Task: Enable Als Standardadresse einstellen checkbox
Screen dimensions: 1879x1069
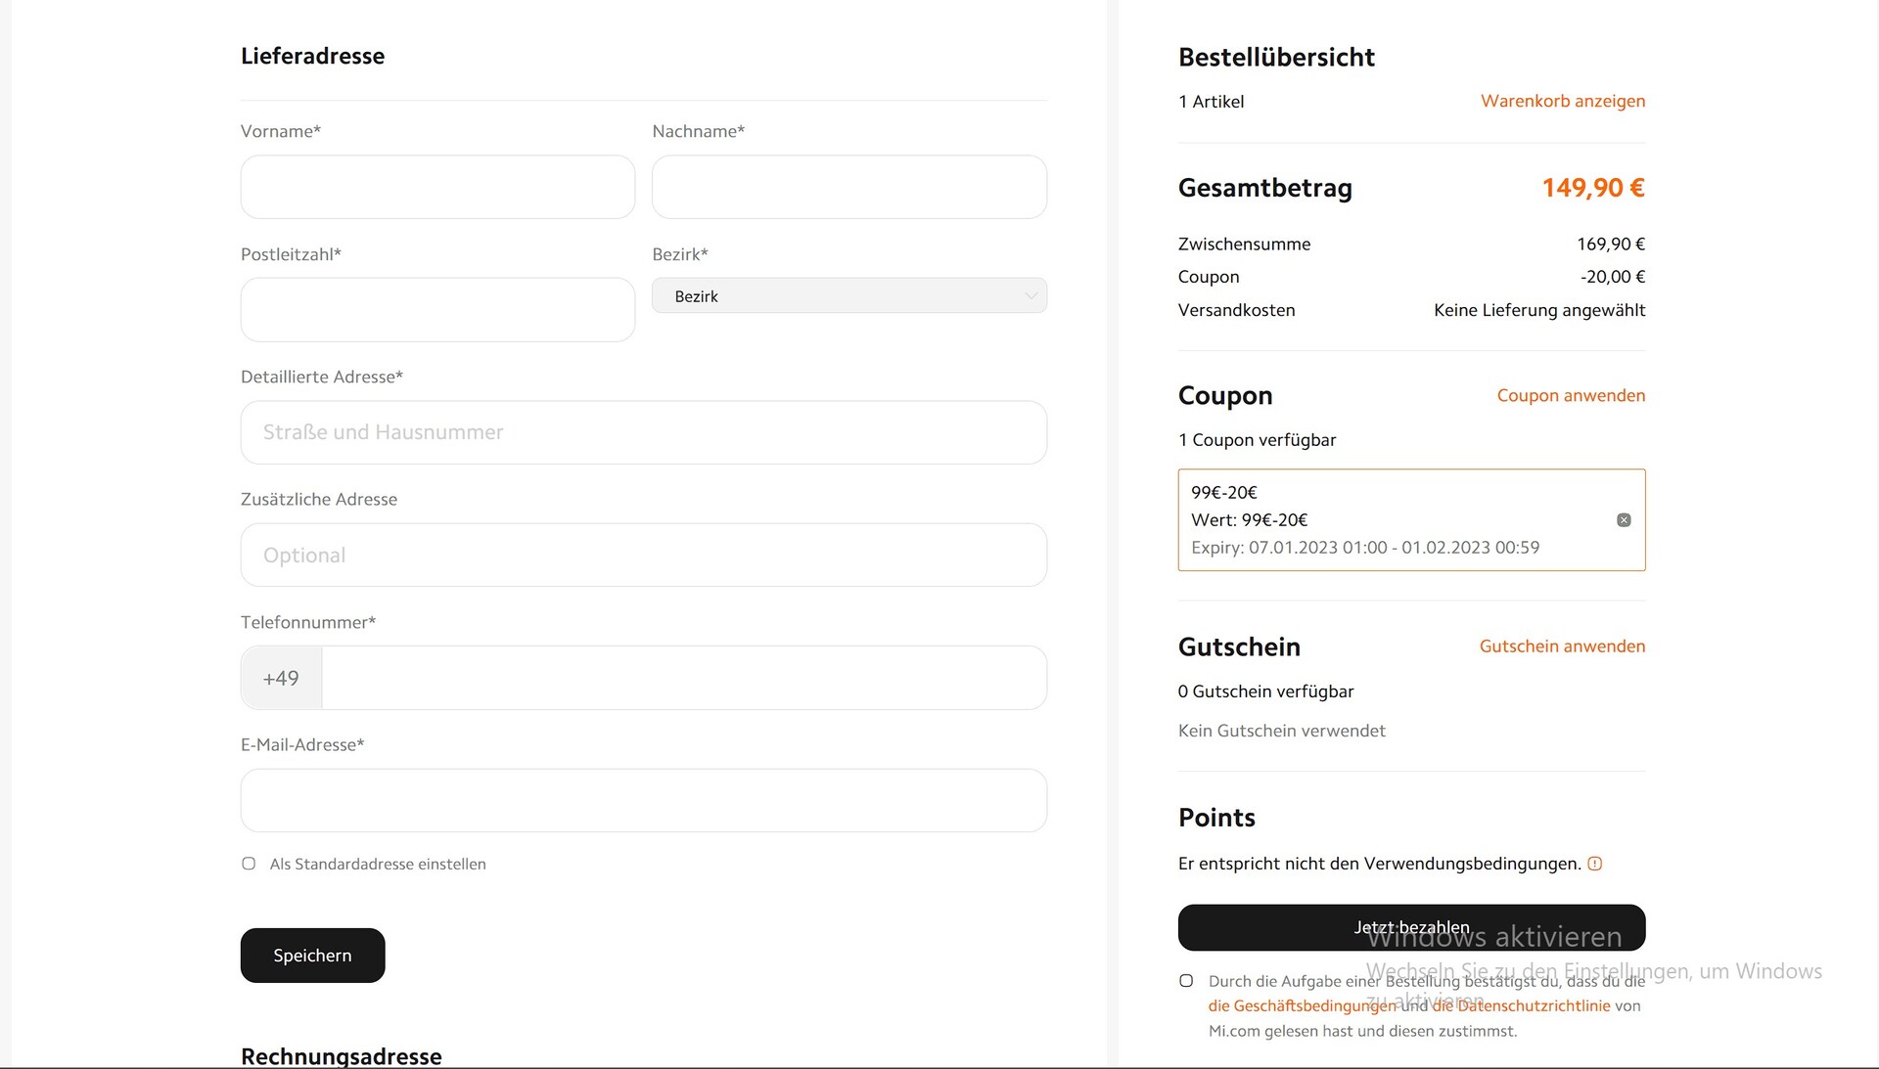Action: coord(249,864)
